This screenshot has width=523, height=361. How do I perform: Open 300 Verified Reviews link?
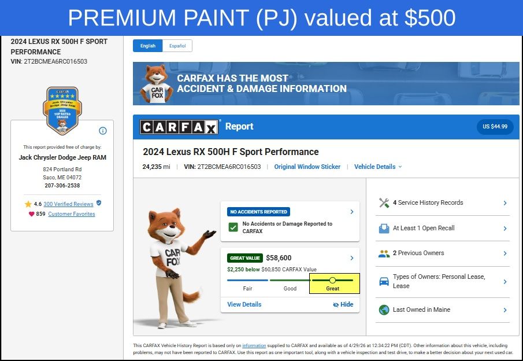click(68, 204)
